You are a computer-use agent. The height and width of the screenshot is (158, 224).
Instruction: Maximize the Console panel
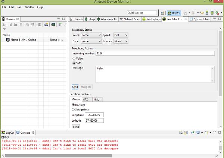[x=220, y=133]
